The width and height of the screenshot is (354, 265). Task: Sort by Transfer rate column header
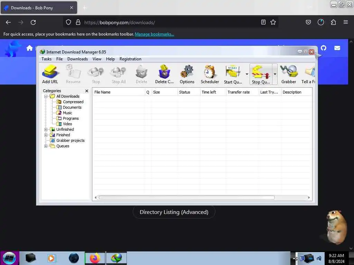[243, 92]
